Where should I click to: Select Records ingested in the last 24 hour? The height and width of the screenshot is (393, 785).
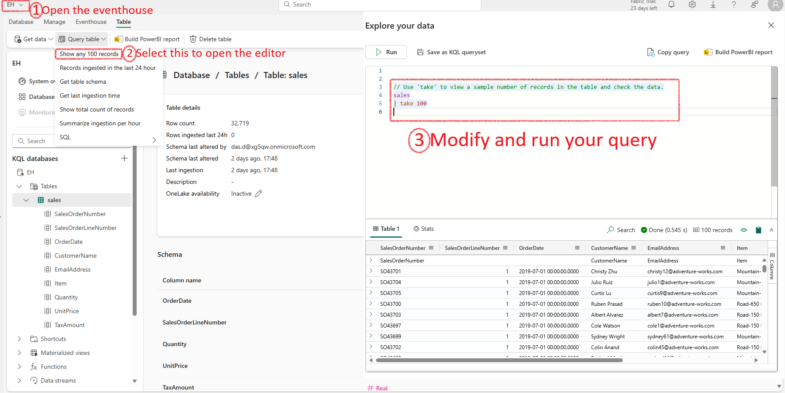[x=108, y=68]
